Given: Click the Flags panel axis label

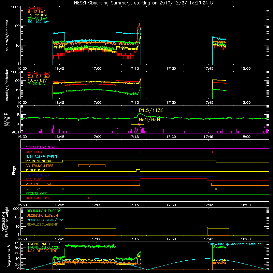Looking at the screenshot, I should [x=14, y=170].
